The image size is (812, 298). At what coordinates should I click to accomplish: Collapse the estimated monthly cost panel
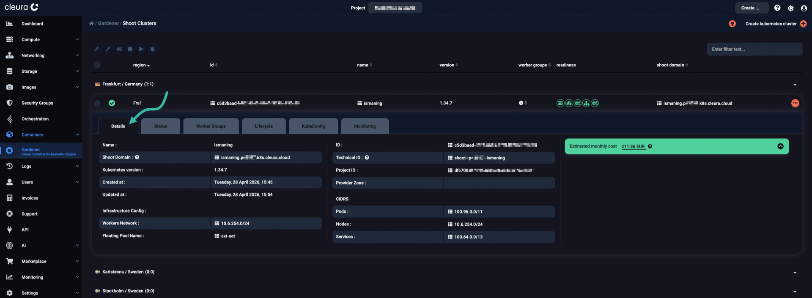(x=780, y=146)
